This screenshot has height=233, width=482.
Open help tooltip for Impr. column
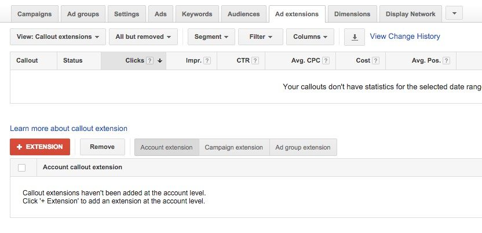(x=207, y=60)
